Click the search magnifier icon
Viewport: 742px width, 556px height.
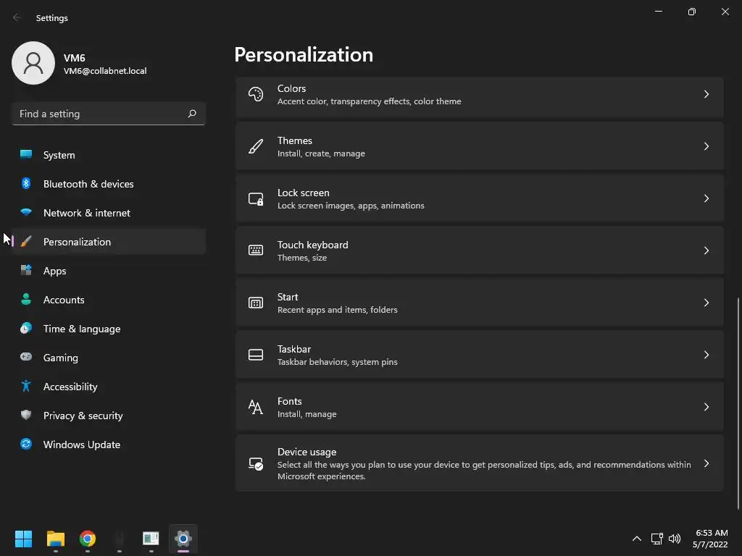point(192,114)
